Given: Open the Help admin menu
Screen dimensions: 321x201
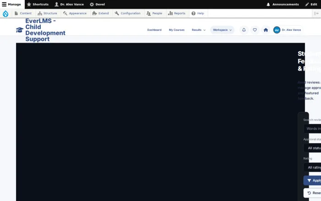Looking at the screenshot, I should 198,13.
